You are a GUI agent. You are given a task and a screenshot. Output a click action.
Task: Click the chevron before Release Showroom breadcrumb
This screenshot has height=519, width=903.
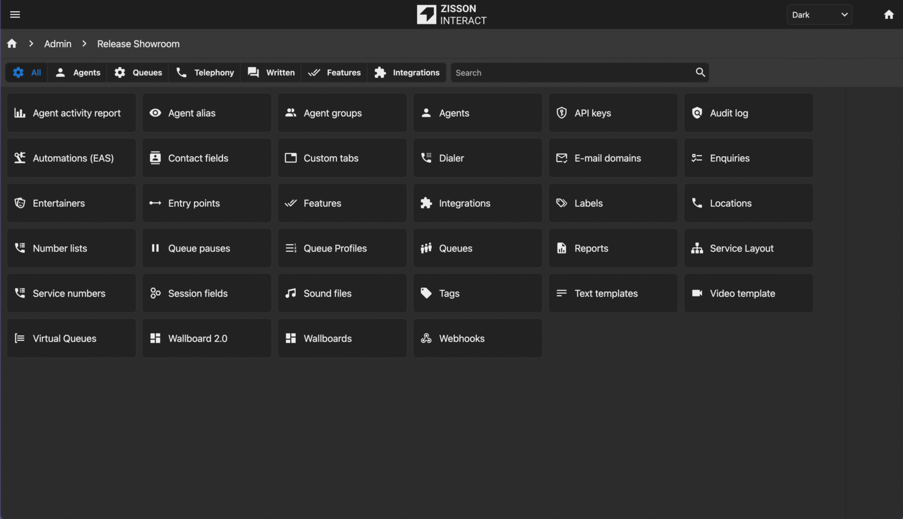[84, 43]
